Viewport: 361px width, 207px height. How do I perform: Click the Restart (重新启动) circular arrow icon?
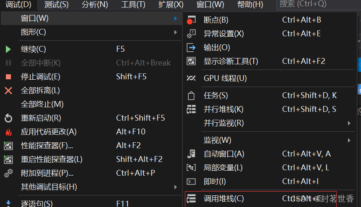8,118
